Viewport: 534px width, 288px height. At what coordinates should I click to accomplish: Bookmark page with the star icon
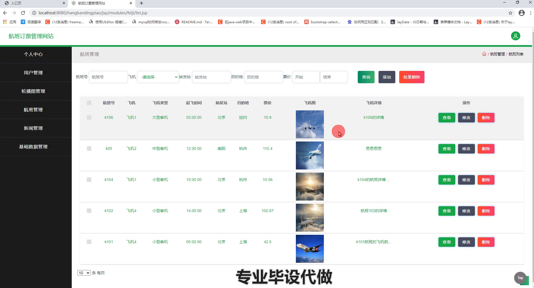510,13
